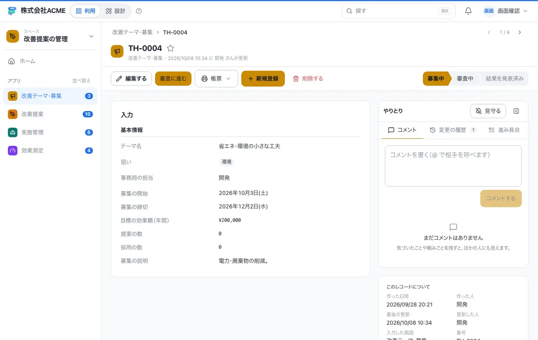Click 改善テーマ·募集 breadcrumb link

point(132,32)
